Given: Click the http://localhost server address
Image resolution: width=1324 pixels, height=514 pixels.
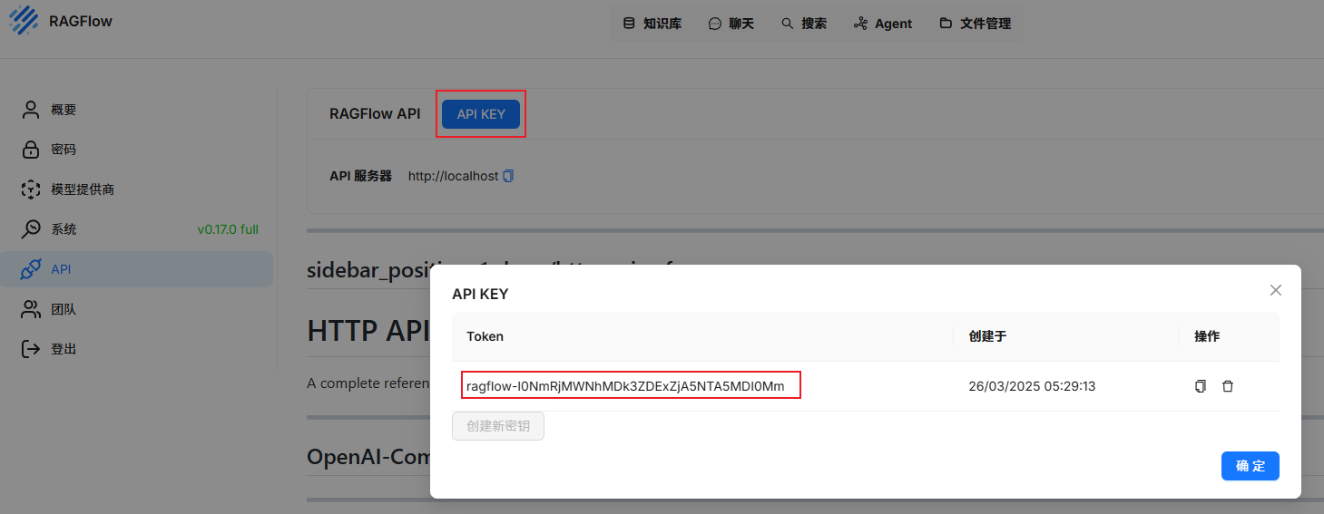Looking at the screenshot, I should pos(453,176).
